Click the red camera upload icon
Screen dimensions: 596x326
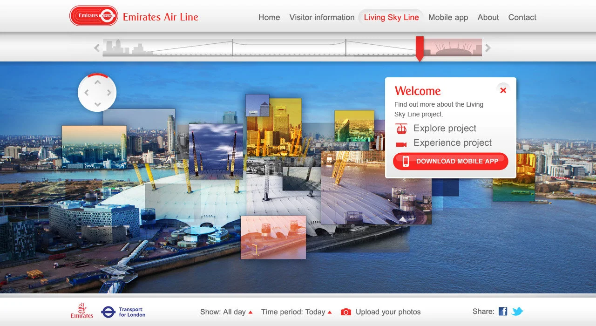(346, 312)
